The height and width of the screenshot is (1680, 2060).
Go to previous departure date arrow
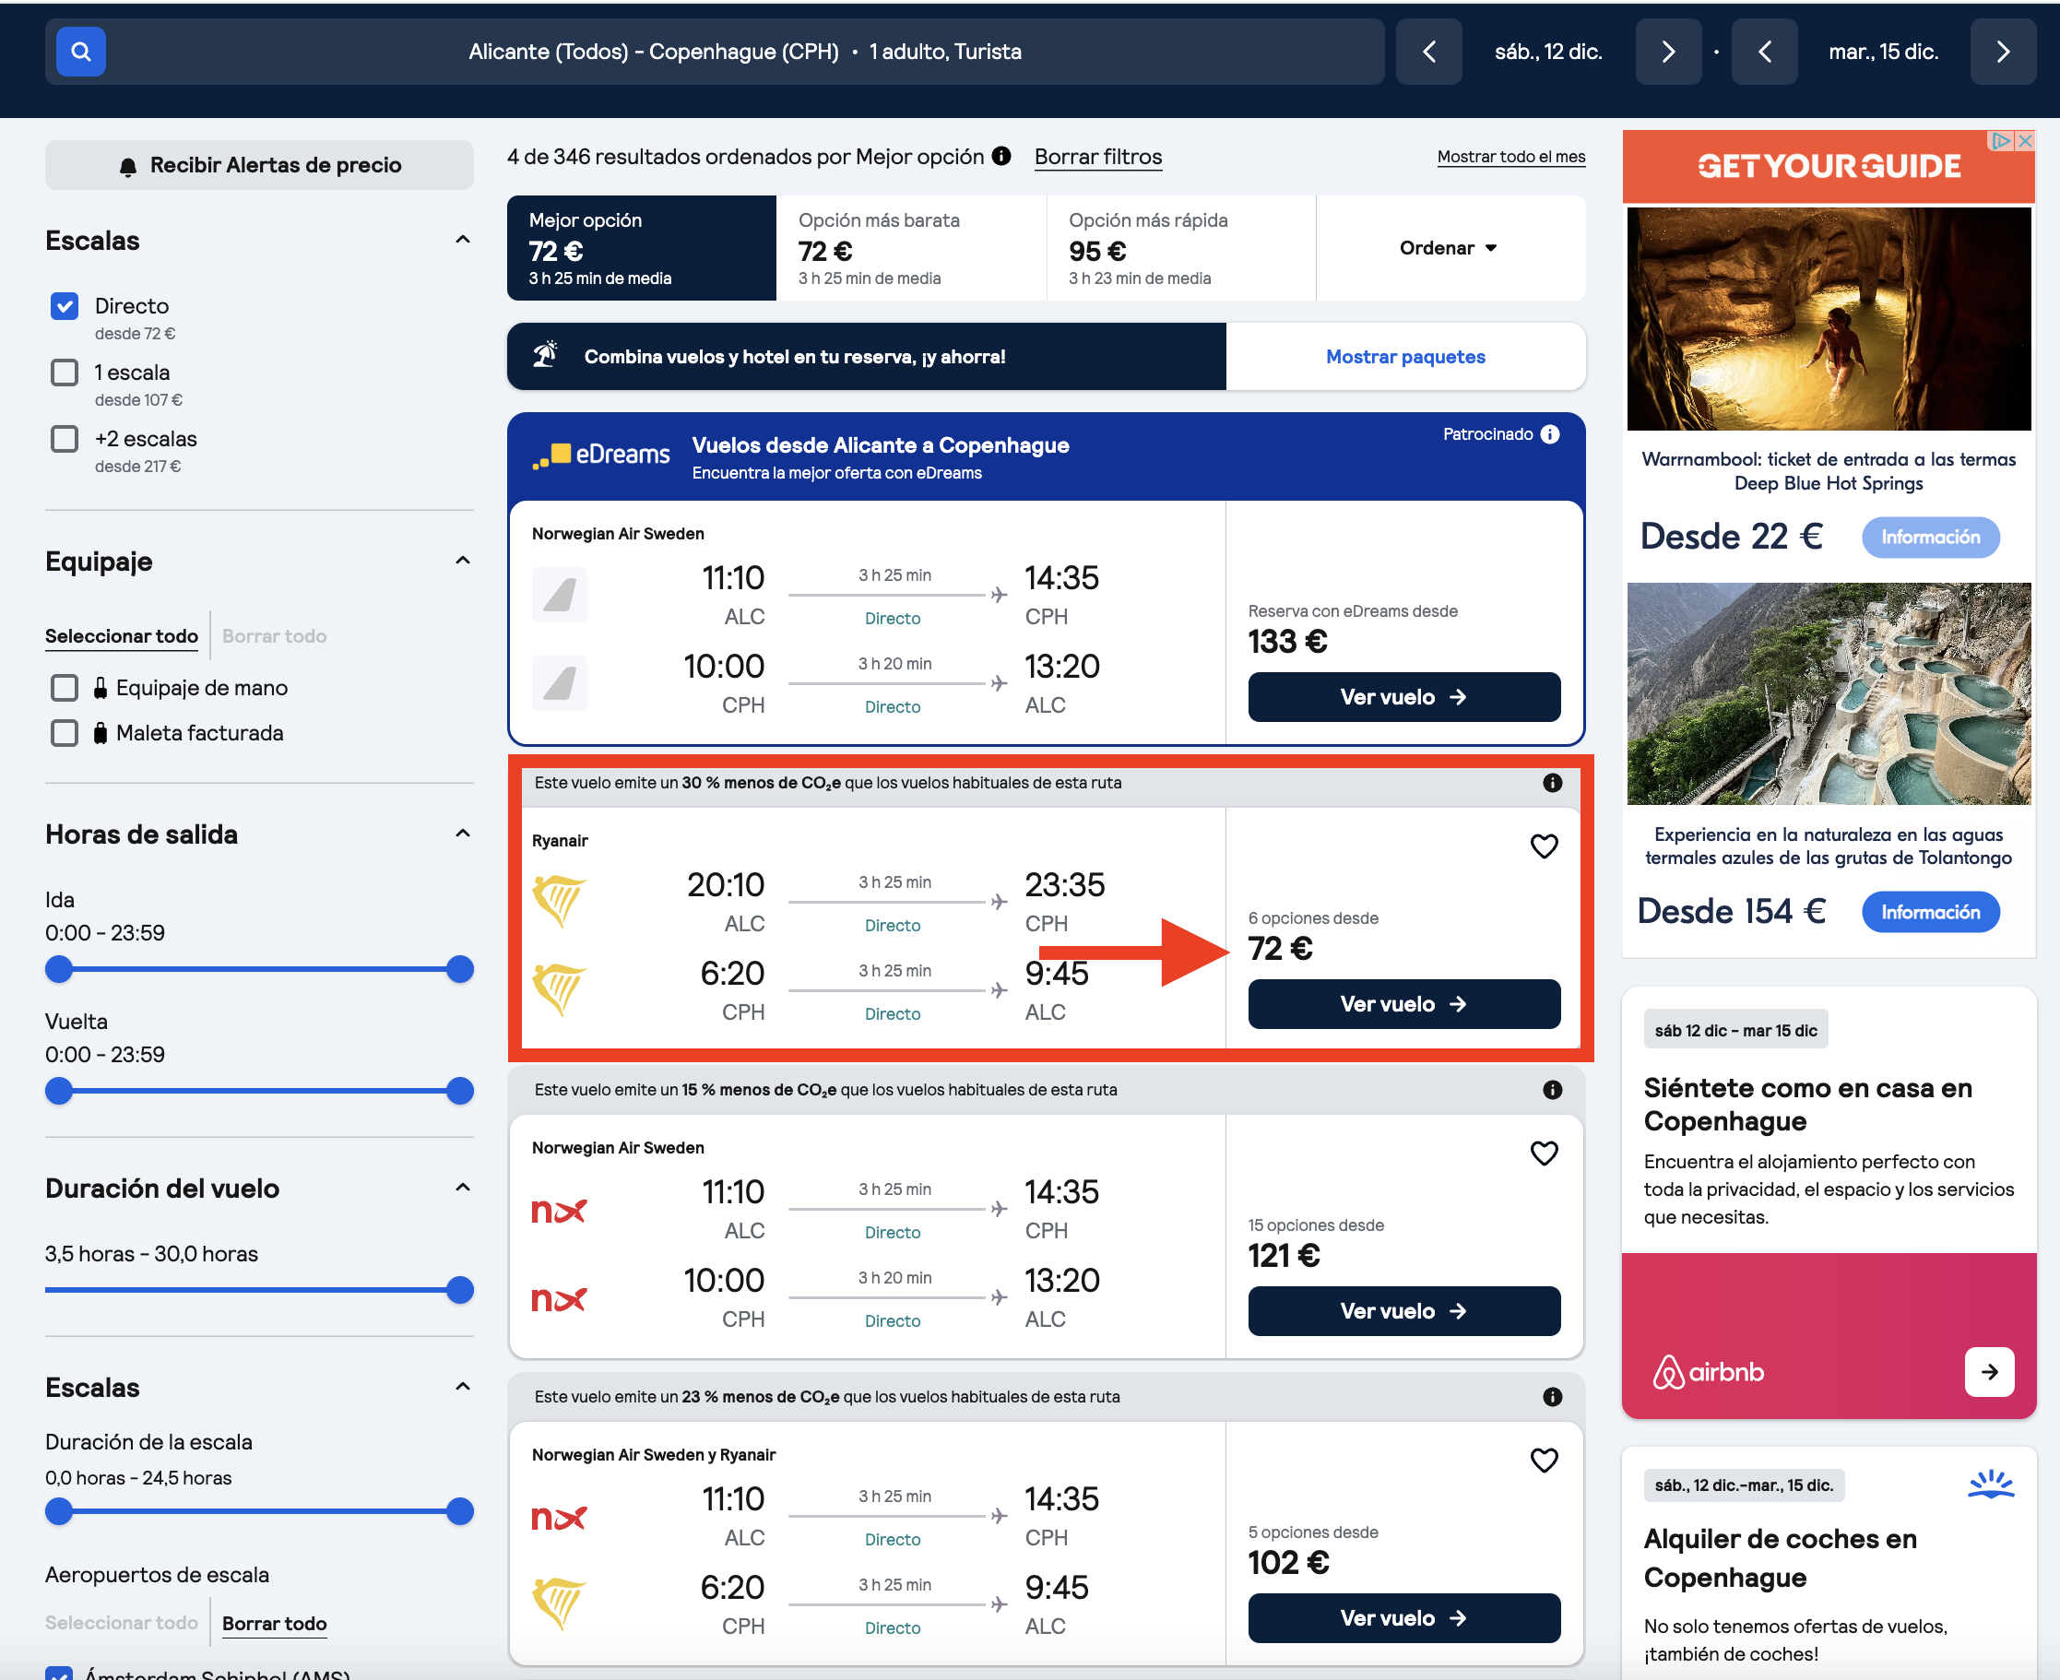[x=1429, y=52]
